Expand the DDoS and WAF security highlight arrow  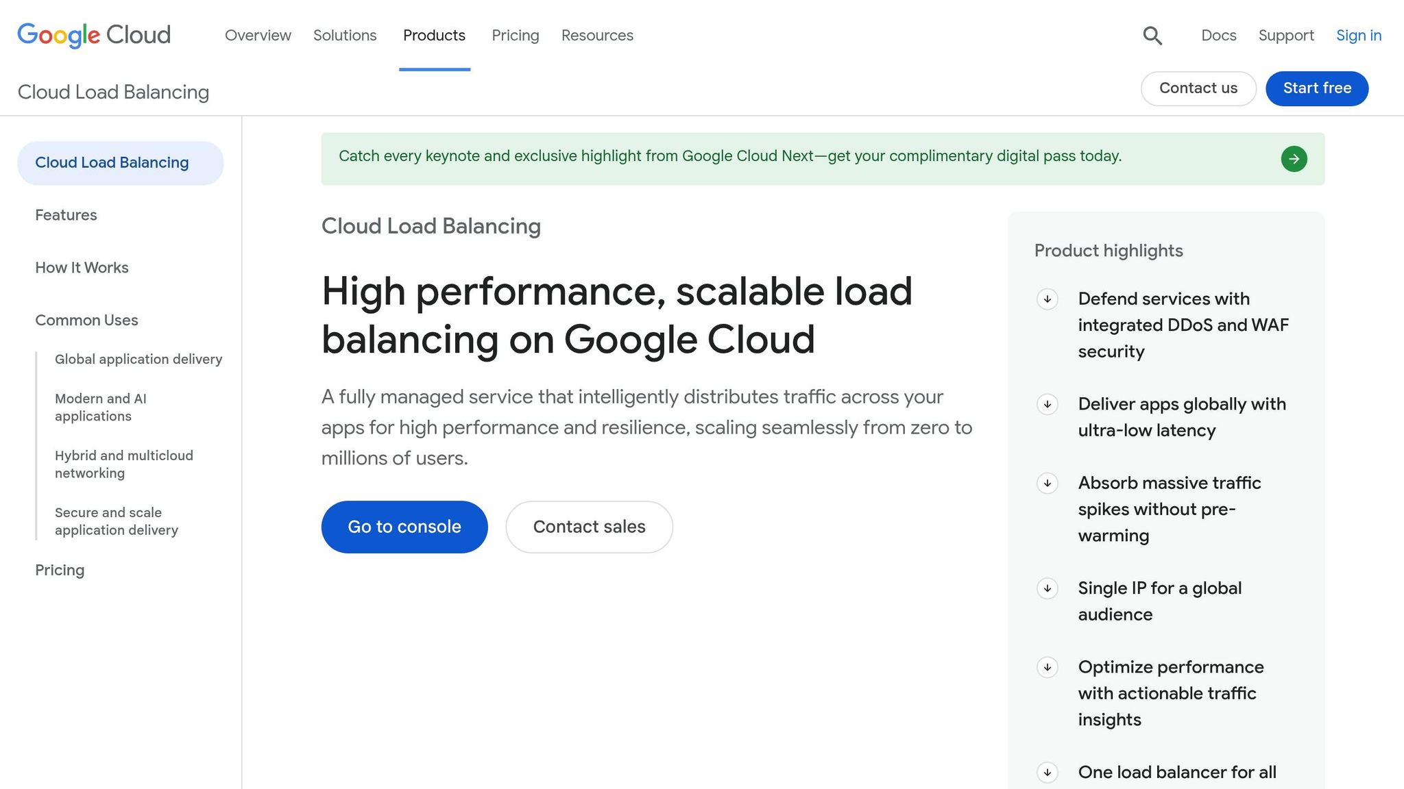[x=1048, y=299]
